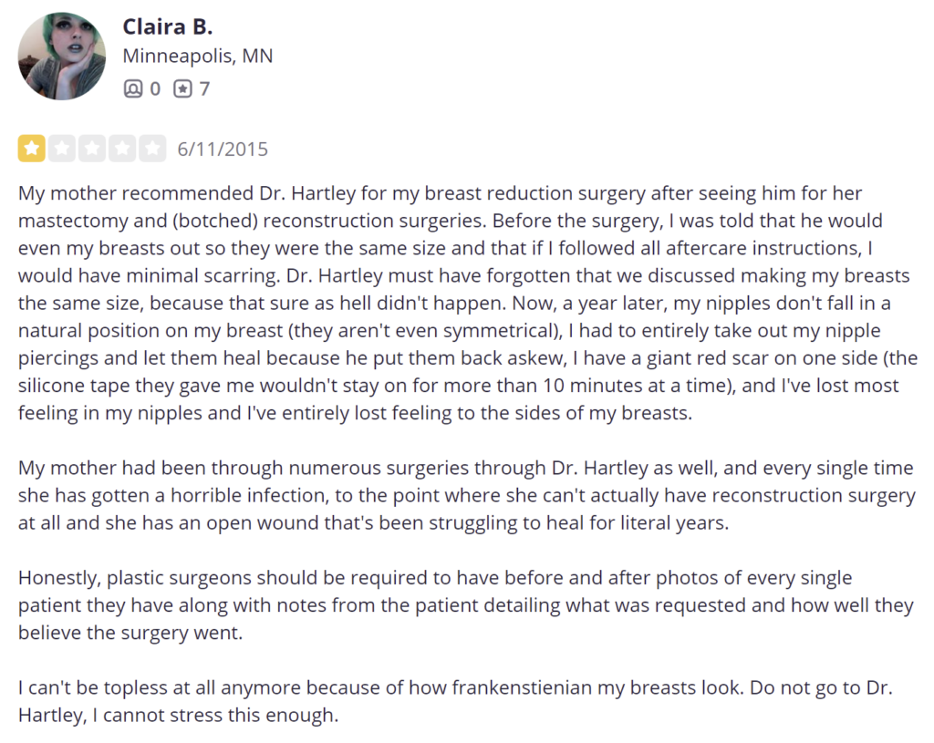
Task: Open the Claira B. profile name link
Action: click(168, 26)
